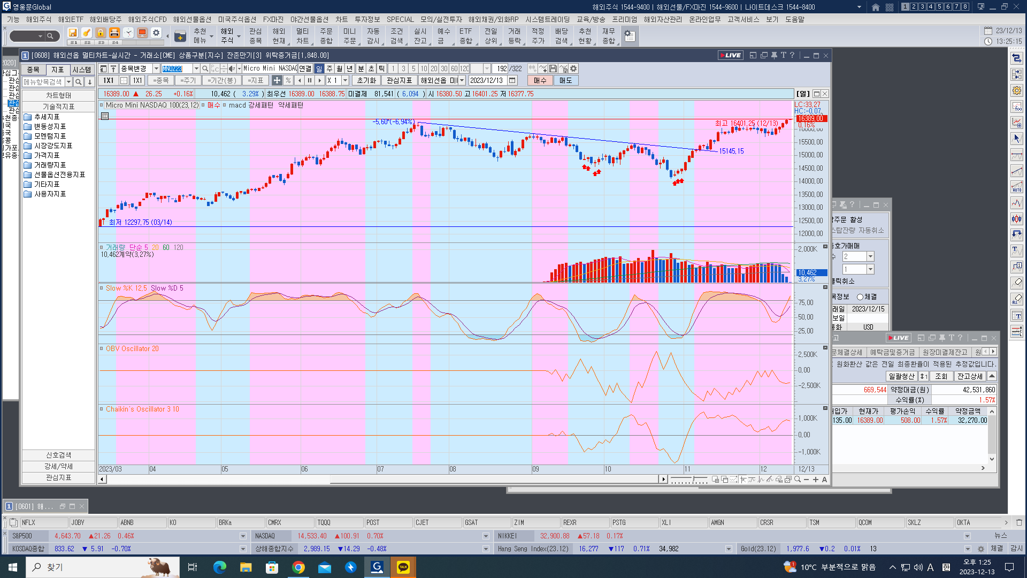Viewport: 1027px width, 578px height.
Task: Expand the 추세지표 folder
Action: tap(47, 117)
